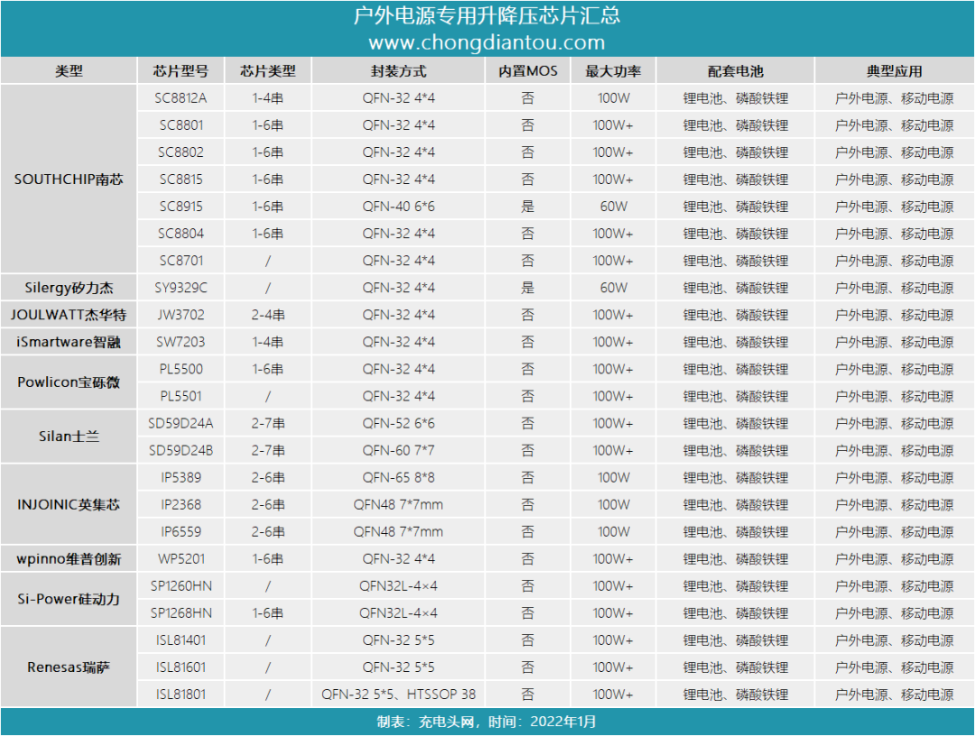Select the SOUTHCHIP南芯 vendor cell

[x=69, y=179]
